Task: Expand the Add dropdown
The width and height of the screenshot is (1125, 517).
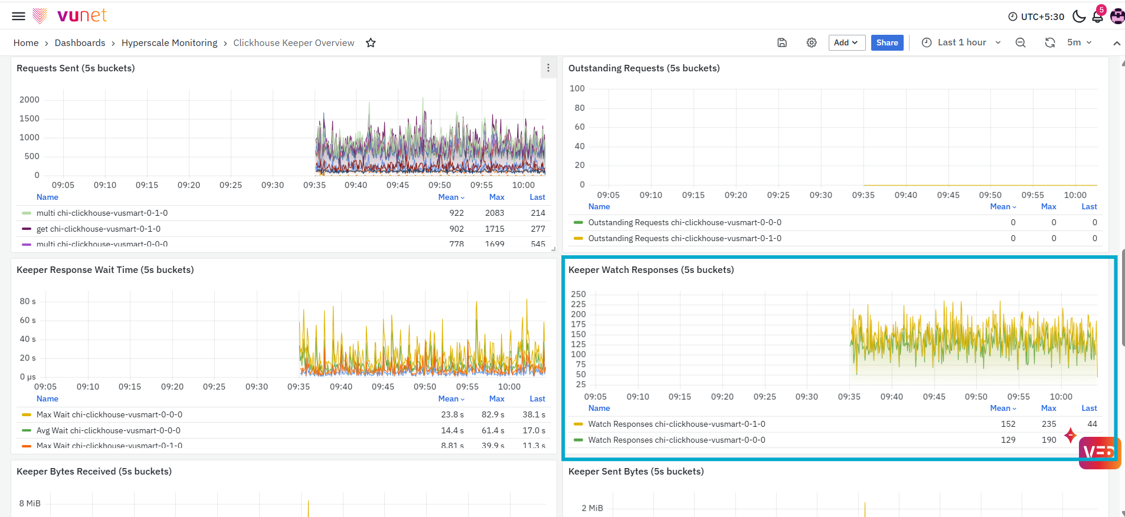Action: pos(846,42)
